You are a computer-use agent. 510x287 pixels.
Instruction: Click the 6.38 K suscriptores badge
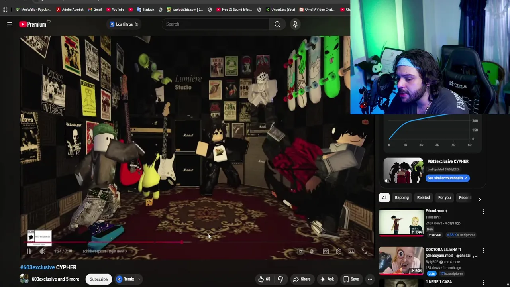[x=461, y=235]
